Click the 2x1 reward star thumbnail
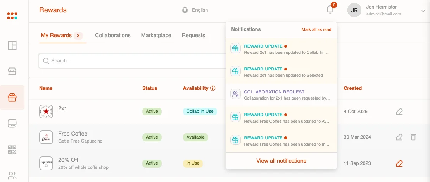 coord(46,112)
